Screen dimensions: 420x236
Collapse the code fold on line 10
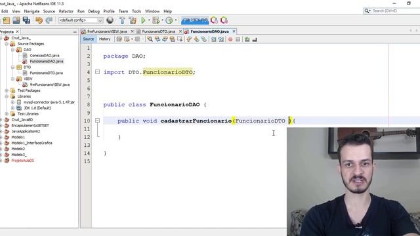(x=98, y=121)
